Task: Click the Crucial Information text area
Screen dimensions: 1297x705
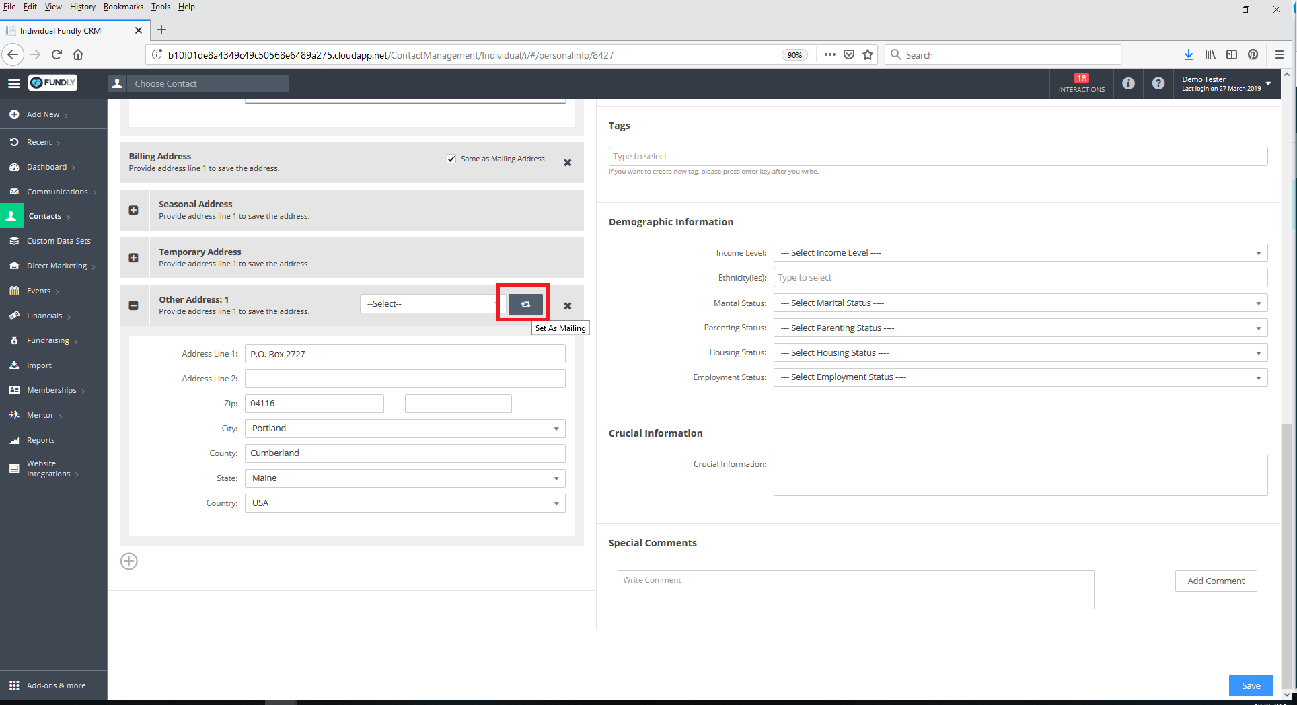Action: 1021,476
